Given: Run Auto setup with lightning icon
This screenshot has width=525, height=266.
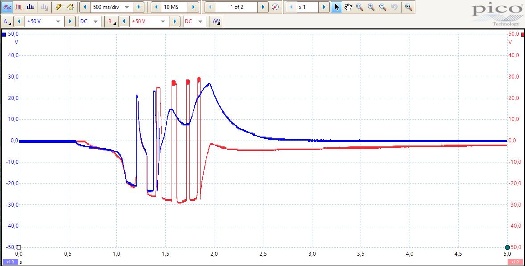Looking at the screenshot, I should pos(58,7).
